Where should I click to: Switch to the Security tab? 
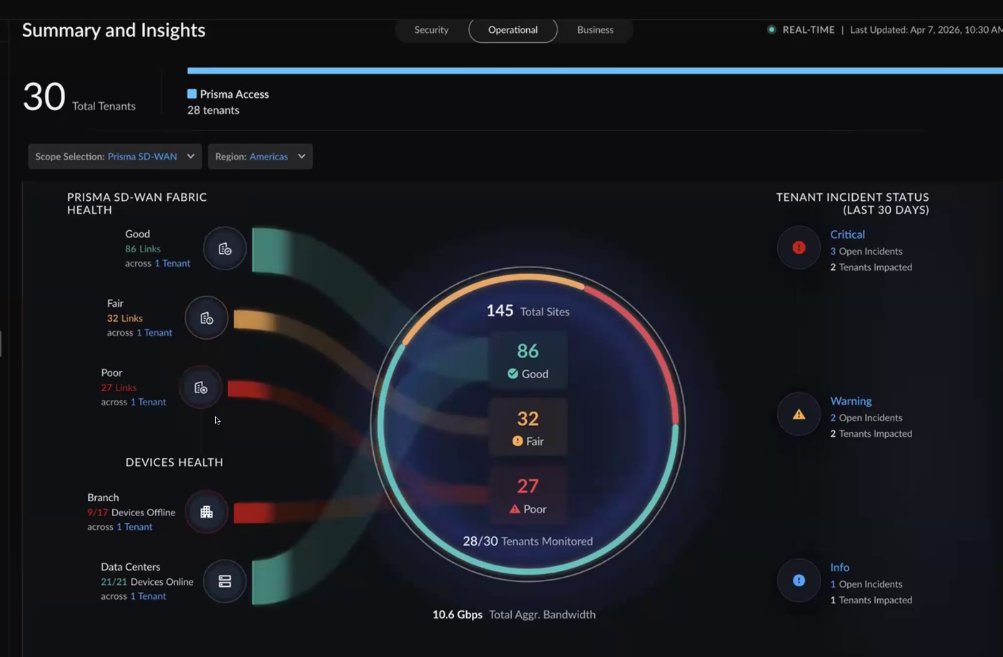[x=431, y=30]
